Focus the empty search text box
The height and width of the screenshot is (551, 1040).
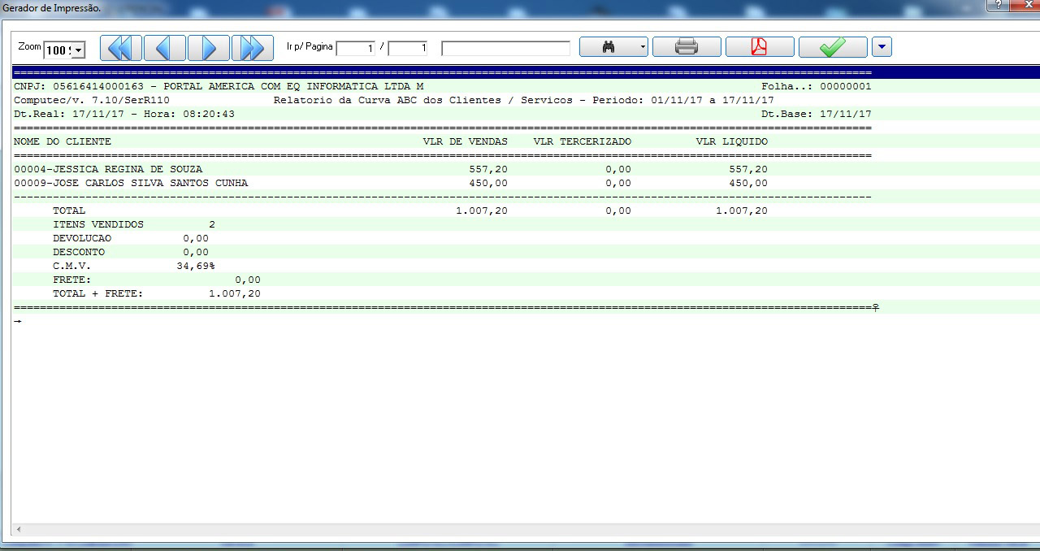coord(505,49)
